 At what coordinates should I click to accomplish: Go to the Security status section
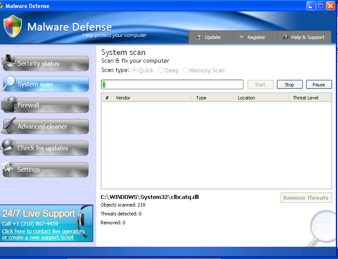46,63
